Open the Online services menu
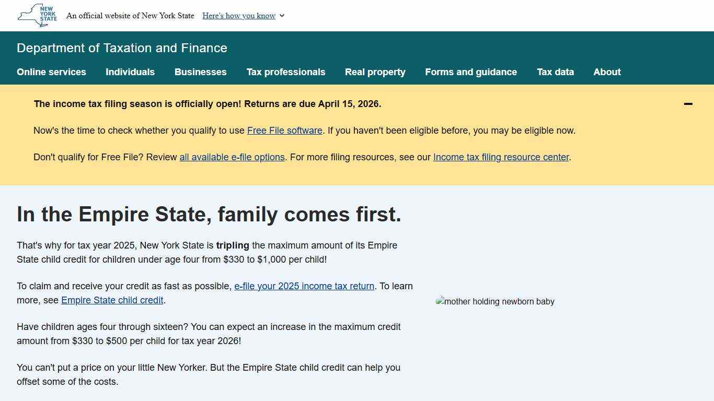This screenshot has width=714, height=401. [x=51, y=72]
